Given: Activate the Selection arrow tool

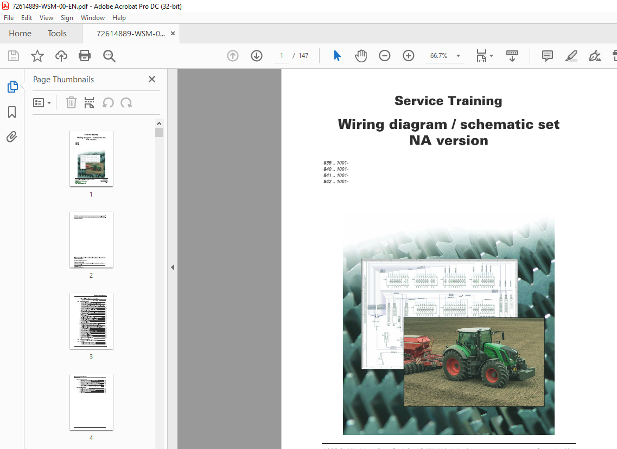Looking at the screenshot, I should coord(337,56).
